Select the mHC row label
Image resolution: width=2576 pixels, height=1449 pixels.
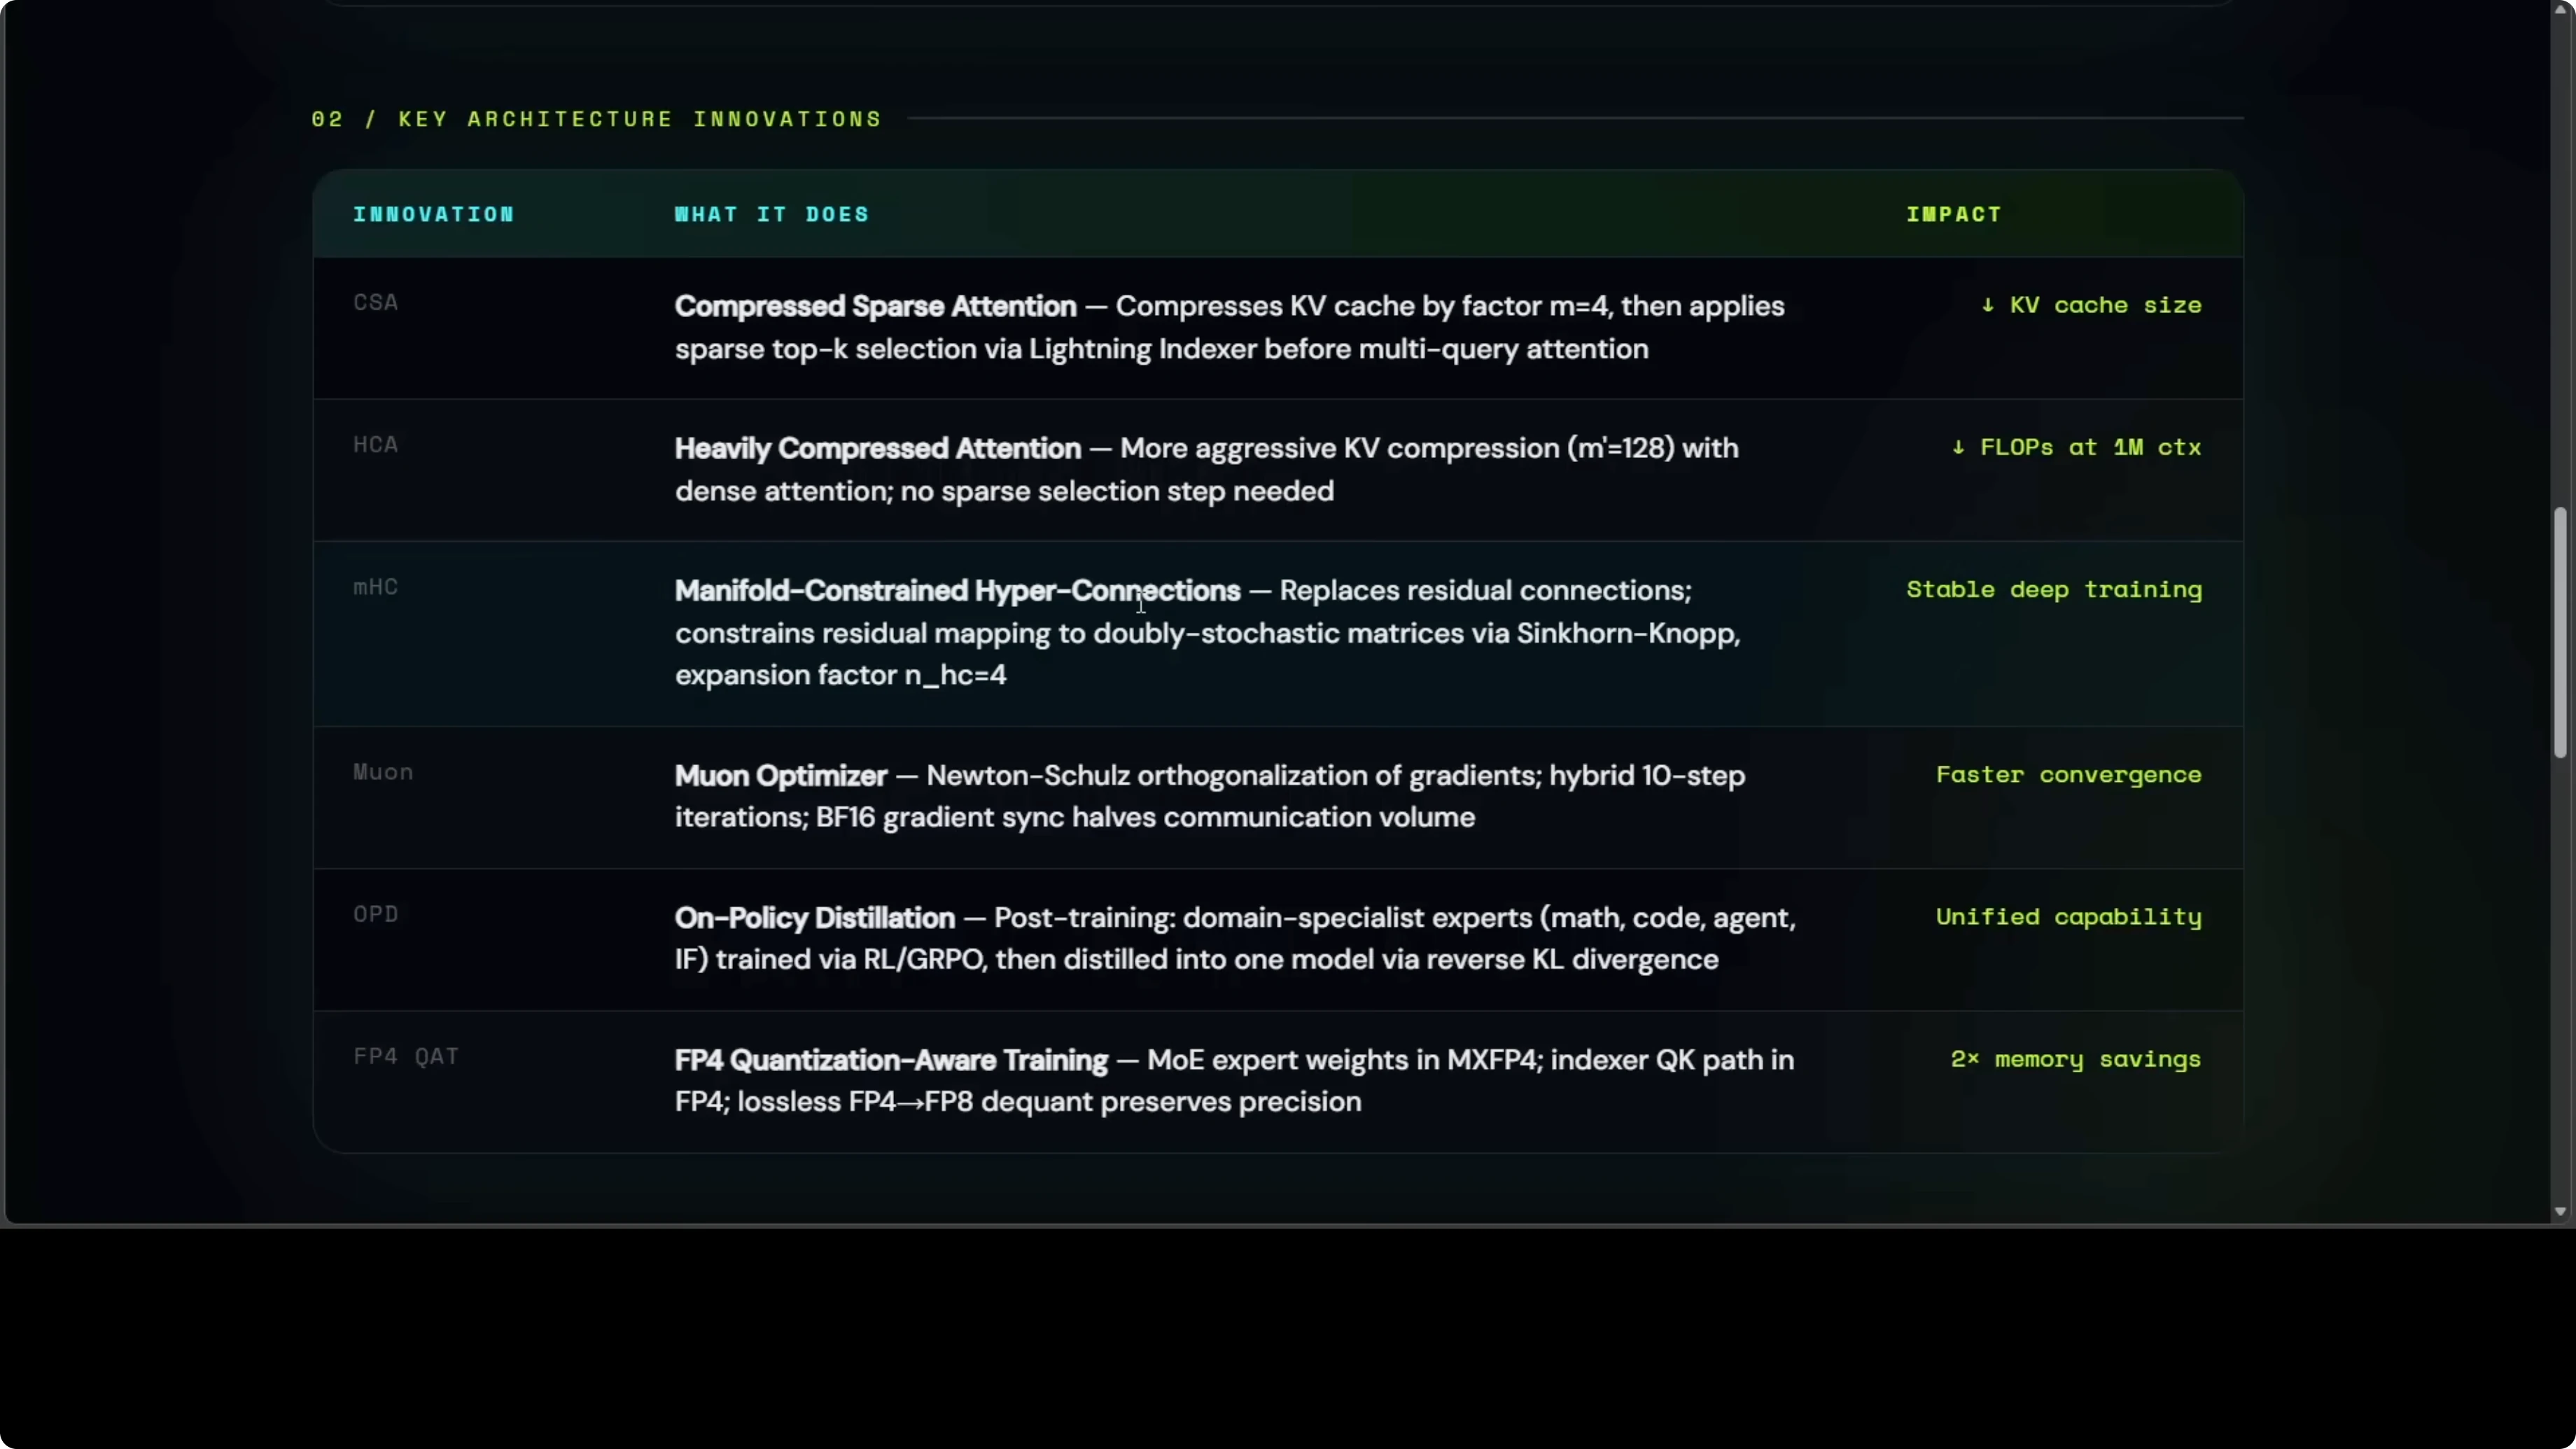pos(376,587)
